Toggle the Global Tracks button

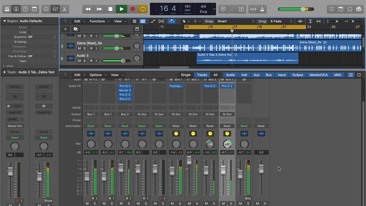[x=137, y=29]
